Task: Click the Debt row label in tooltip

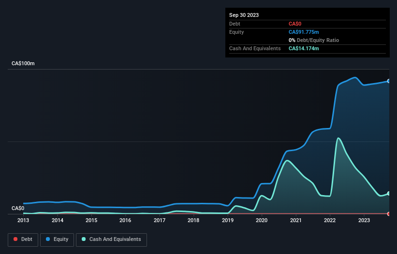Action: pos(235,24)
